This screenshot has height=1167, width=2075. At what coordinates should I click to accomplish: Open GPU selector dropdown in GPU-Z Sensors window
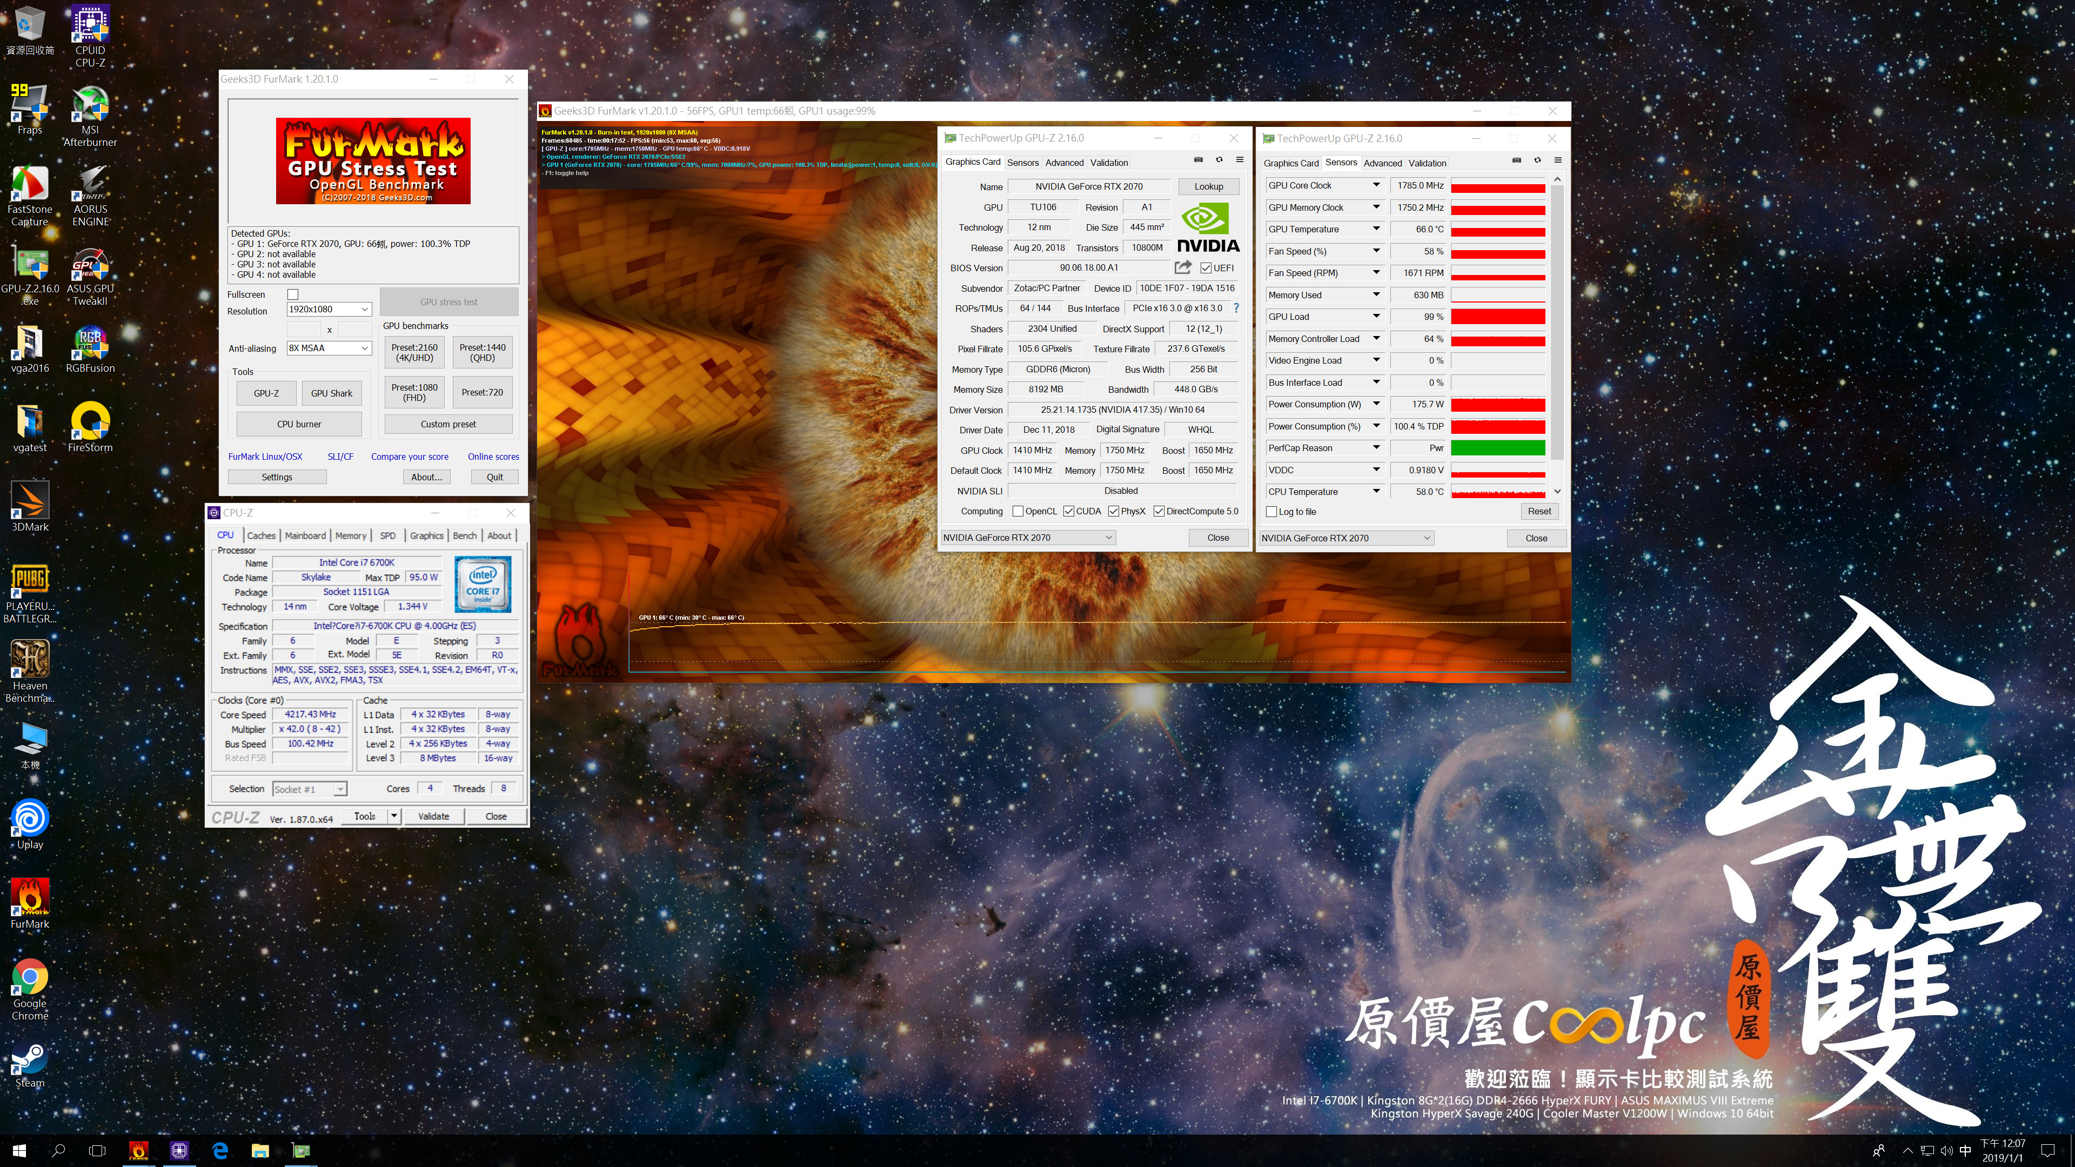click(1347, 538)
